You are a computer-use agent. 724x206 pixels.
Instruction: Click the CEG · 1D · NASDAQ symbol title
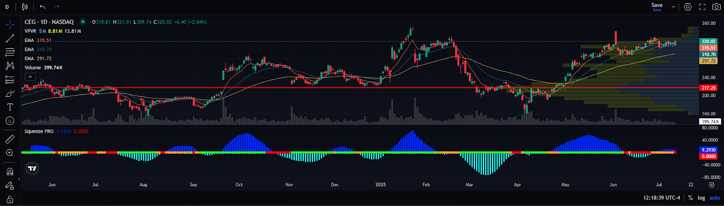pyautogui.click(x=49, y=22)
